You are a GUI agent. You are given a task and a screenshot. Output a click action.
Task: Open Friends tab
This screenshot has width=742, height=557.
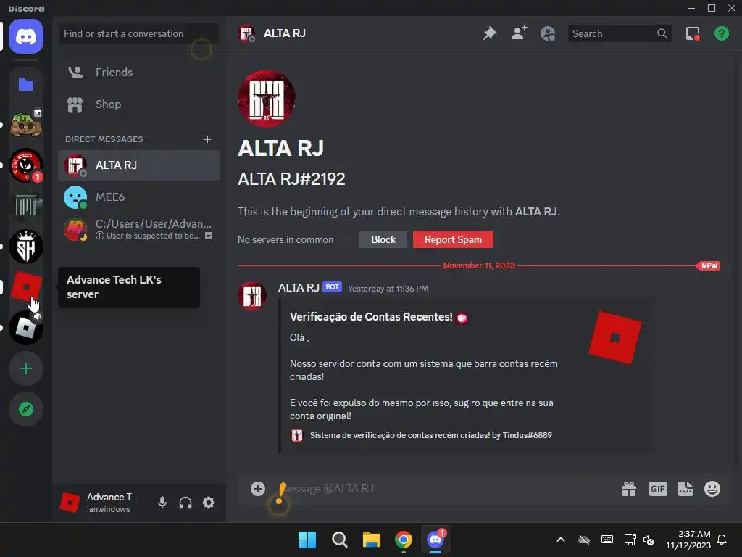tap(139, 73)
